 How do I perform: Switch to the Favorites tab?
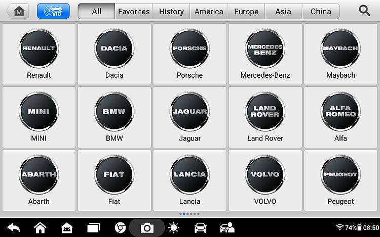134,11
